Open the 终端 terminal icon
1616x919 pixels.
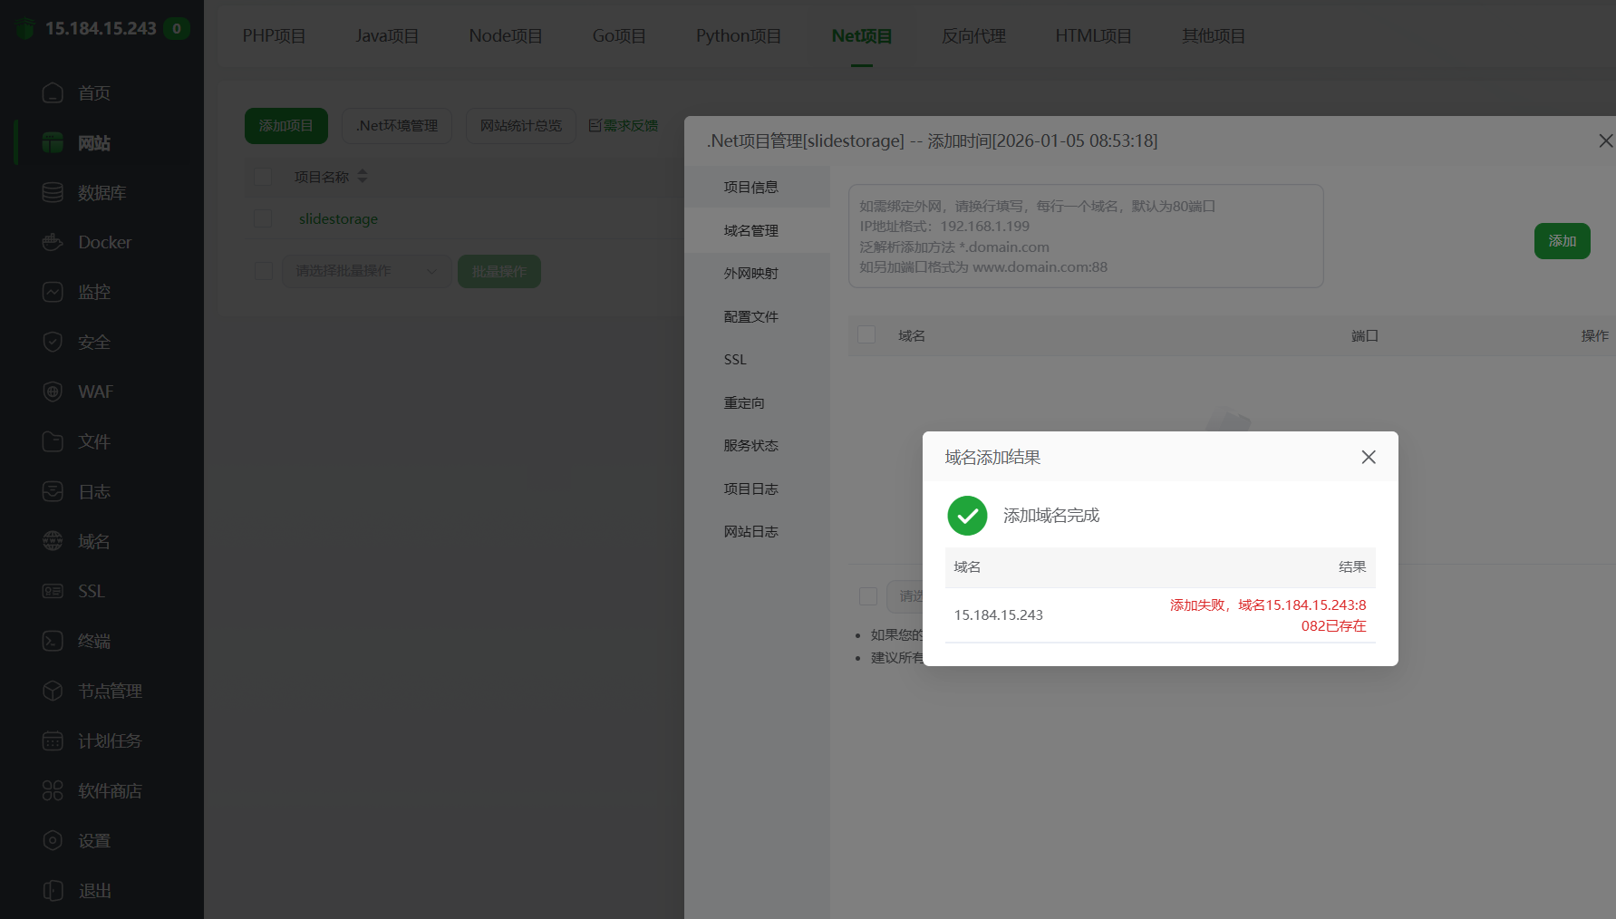point(53,641)
